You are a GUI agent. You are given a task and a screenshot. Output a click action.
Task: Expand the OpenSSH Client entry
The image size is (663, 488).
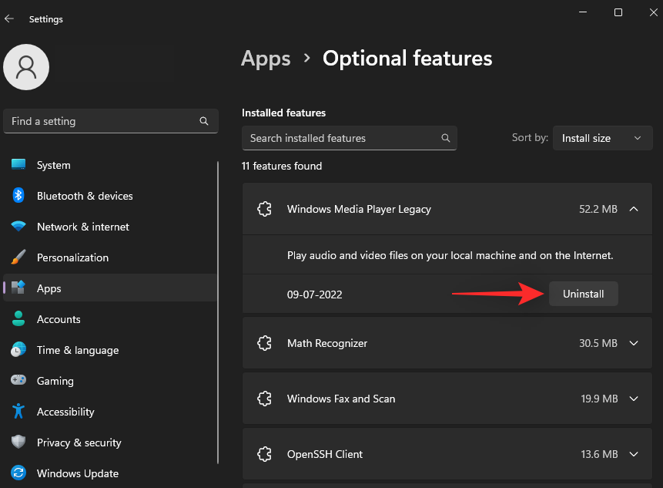point(634,454)
